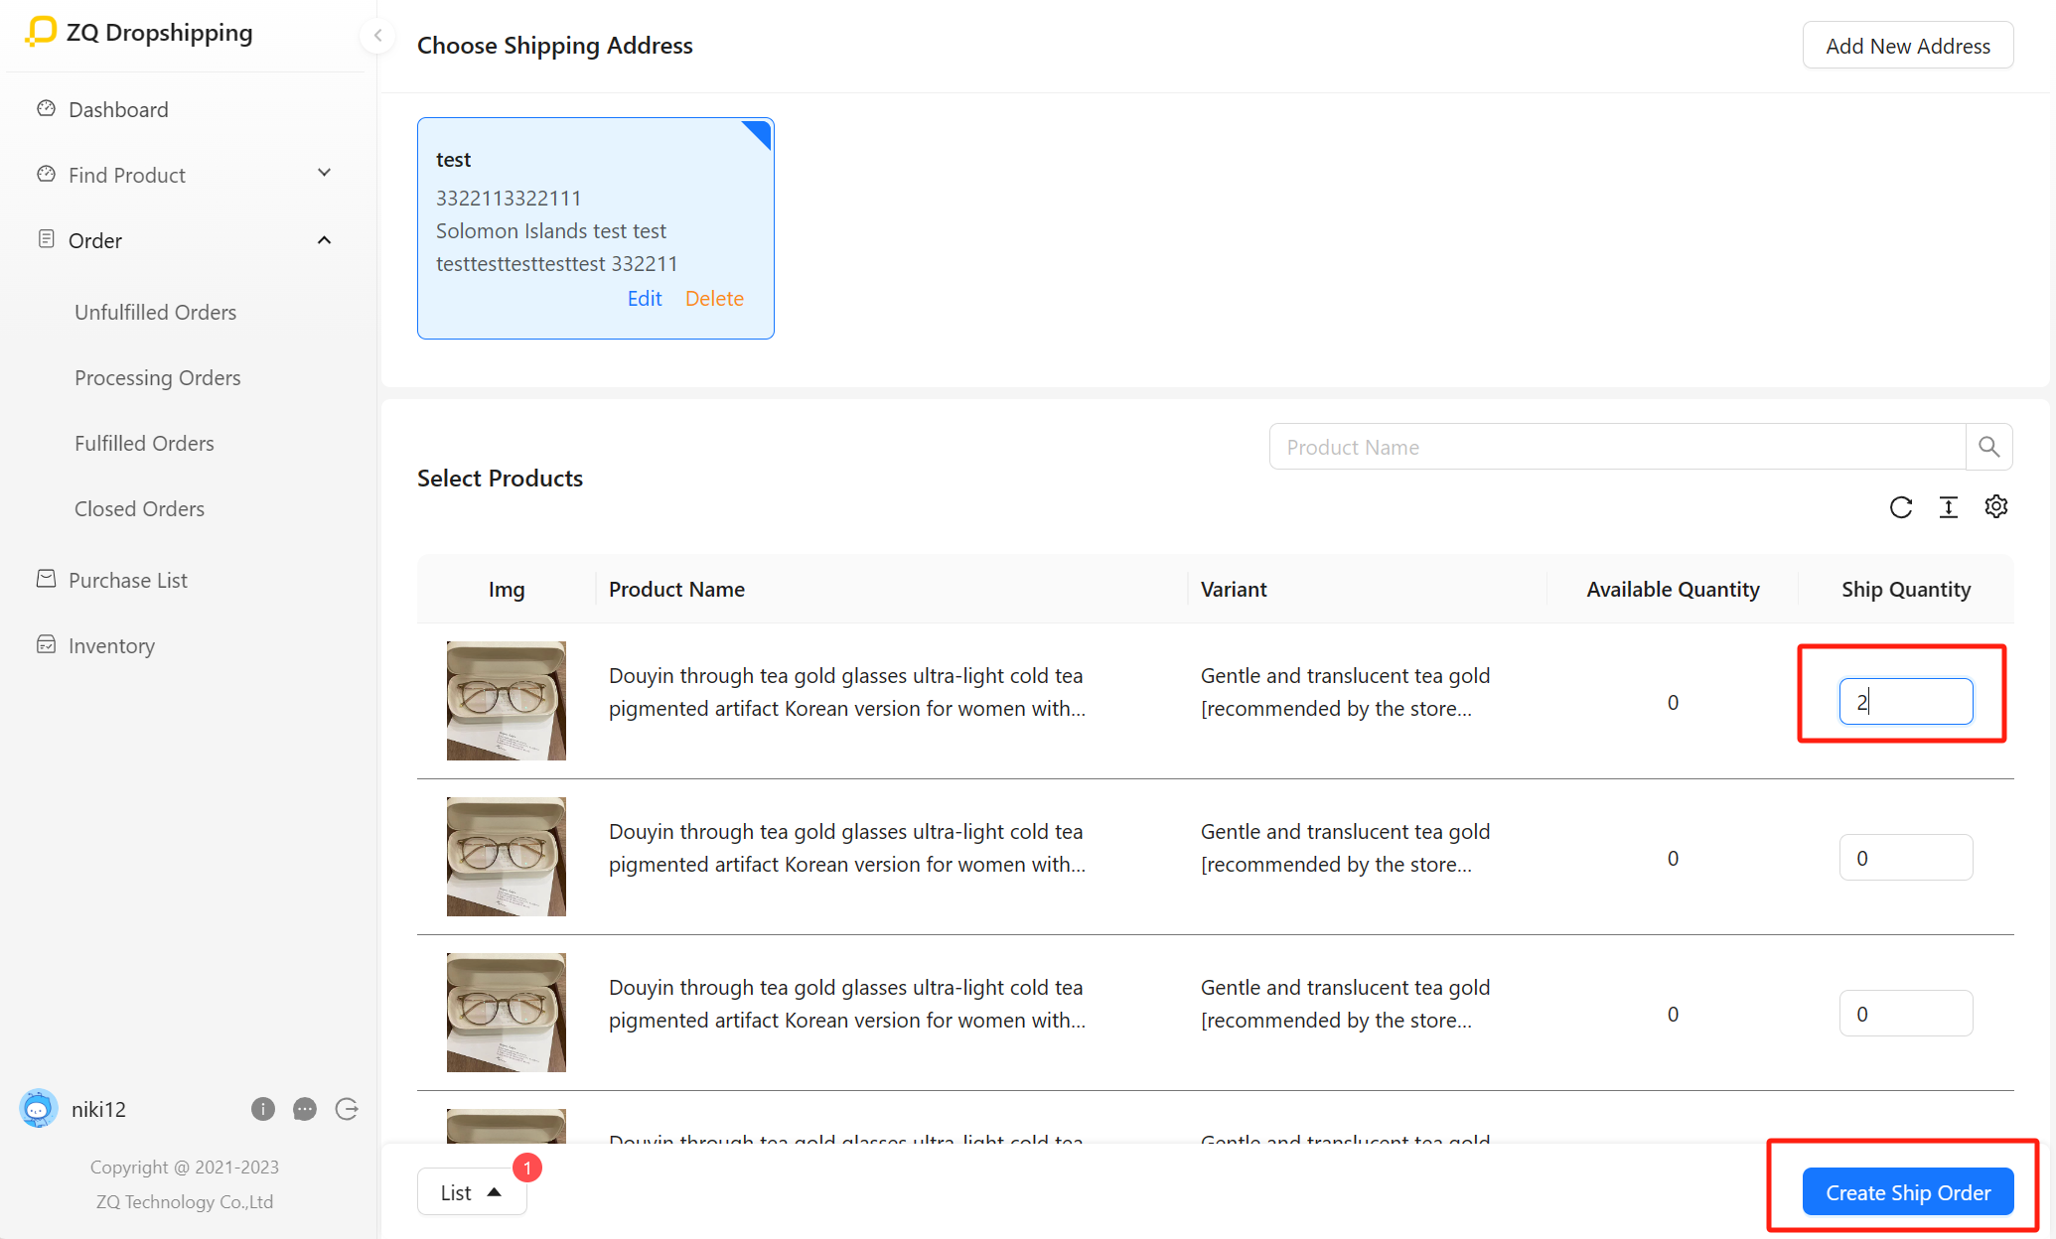Click the ZQ Dropshipping logo icon

41,31
